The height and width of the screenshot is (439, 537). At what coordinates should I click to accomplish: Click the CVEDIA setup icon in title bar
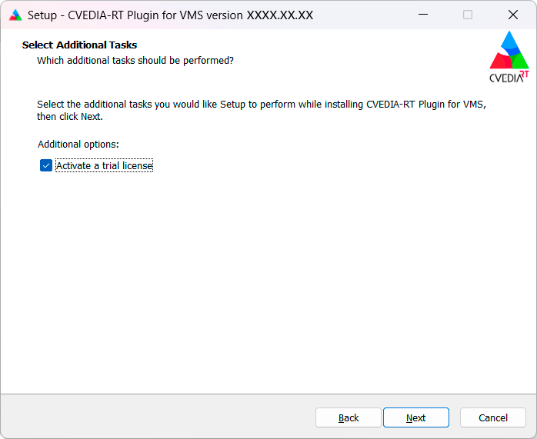point(15,15)
